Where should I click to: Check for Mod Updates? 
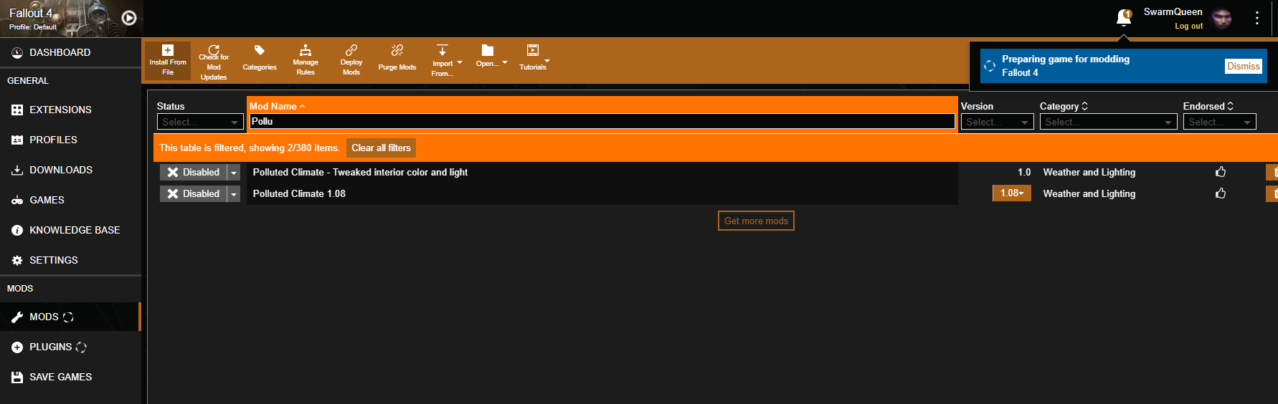click(214, 62)
